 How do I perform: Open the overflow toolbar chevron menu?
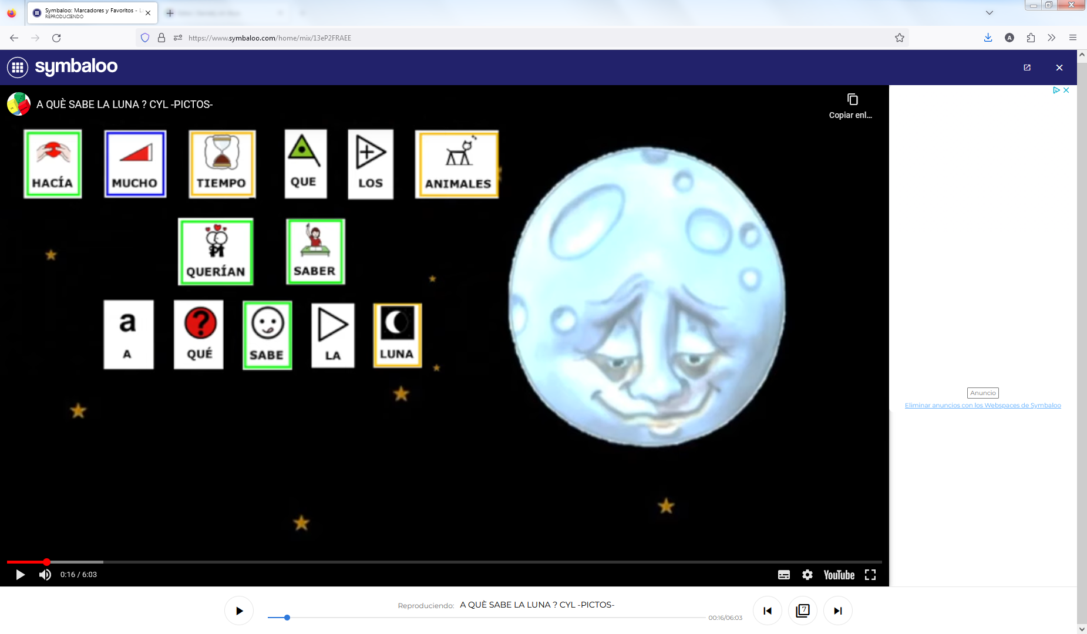1051,38
